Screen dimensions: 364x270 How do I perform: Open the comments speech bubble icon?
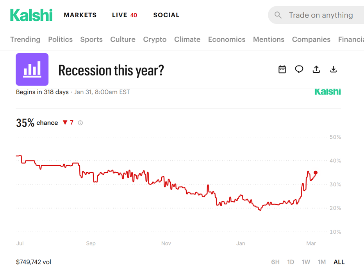point(299,70)
